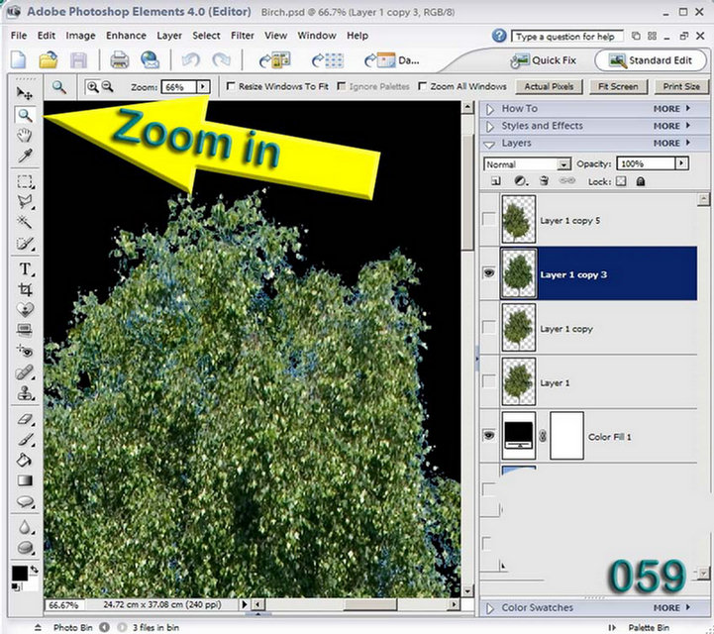Click the Actual Pixels button
This screenshot has width=714, height=634.
(549, 86)
